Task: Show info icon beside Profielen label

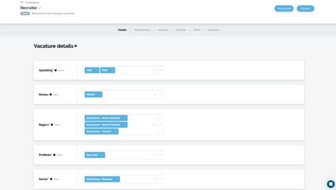Action: (x=54, y=155)
